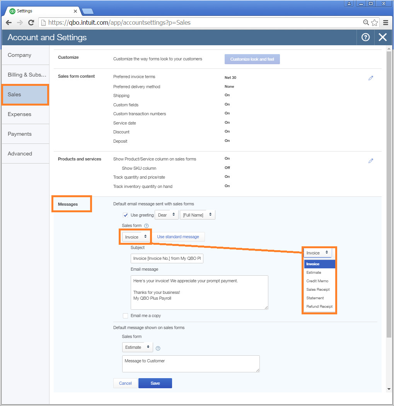Click the Use standard message link
The height and width of the screenshot is (406, 394).
[x=178, y=237]
